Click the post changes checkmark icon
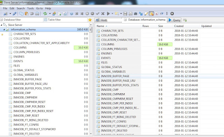 [x=98, y=14]
